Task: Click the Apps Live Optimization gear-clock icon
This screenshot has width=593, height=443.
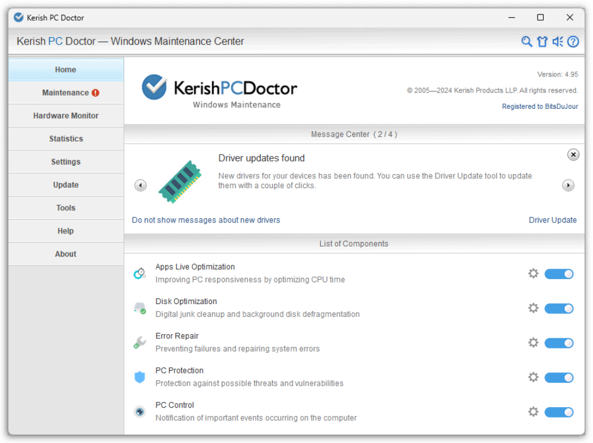Action: [140, 273]
